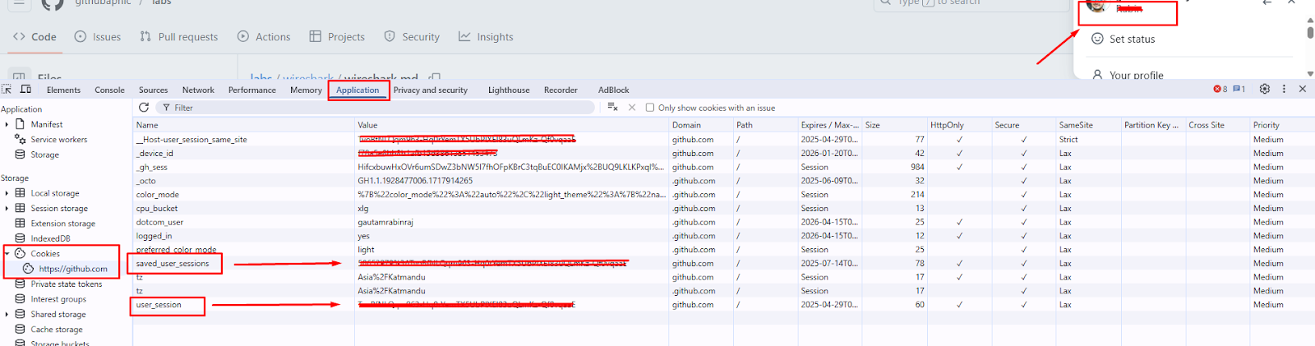
Task: Collapse the Cookies tree node
Action: (7, 254)
